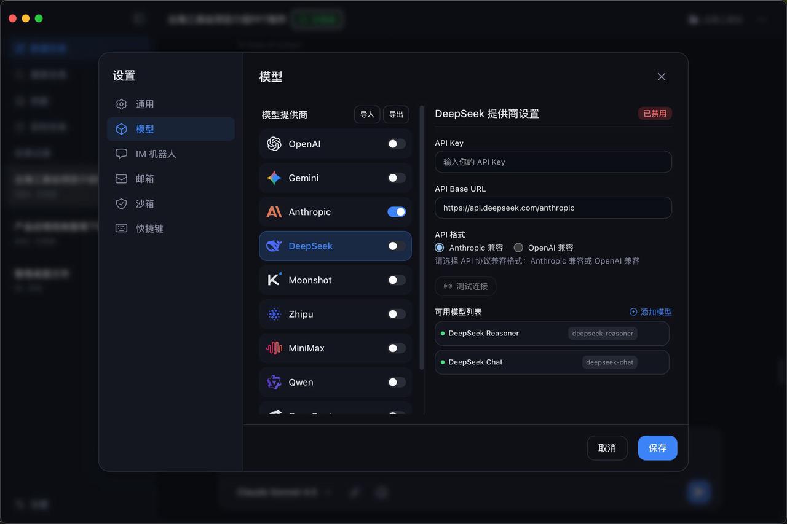Select the Anthropic 兼容 radio option
The width and height of the screenshot is (787, 524).
439,248
